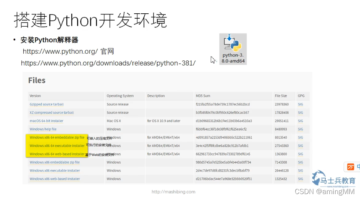
Task: Click file size 7143308
Action: [x=281, y=162]
